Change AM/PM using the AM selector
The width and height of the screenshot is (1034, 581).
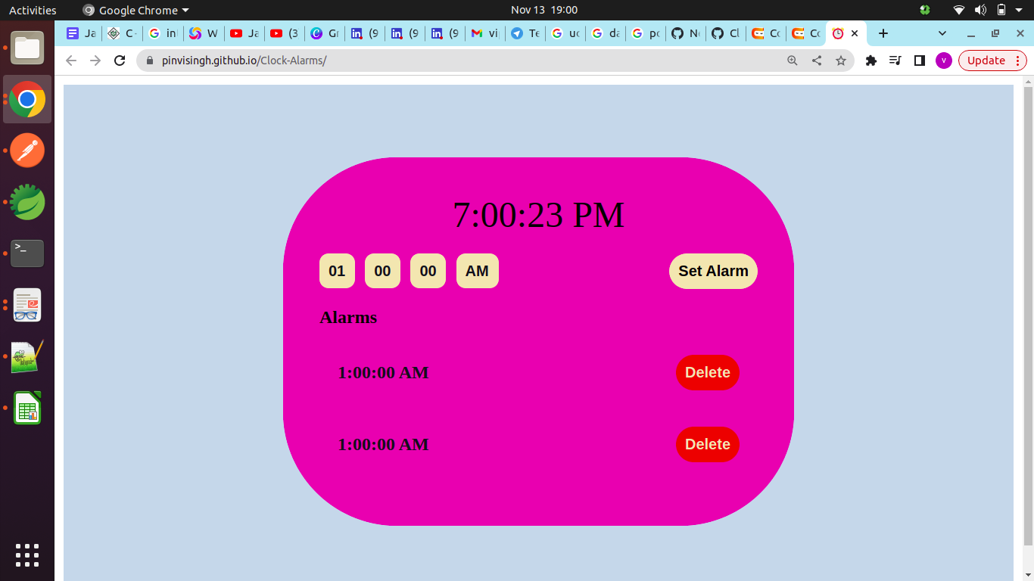point(477,271)
